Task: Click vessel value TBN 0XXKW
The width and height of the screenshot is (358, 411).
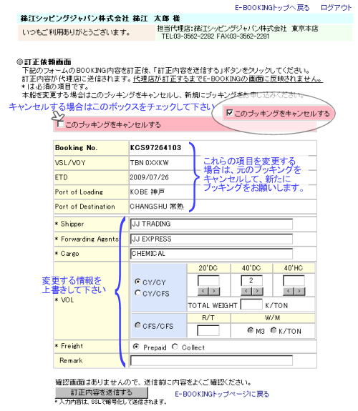Action: point(149,163)
